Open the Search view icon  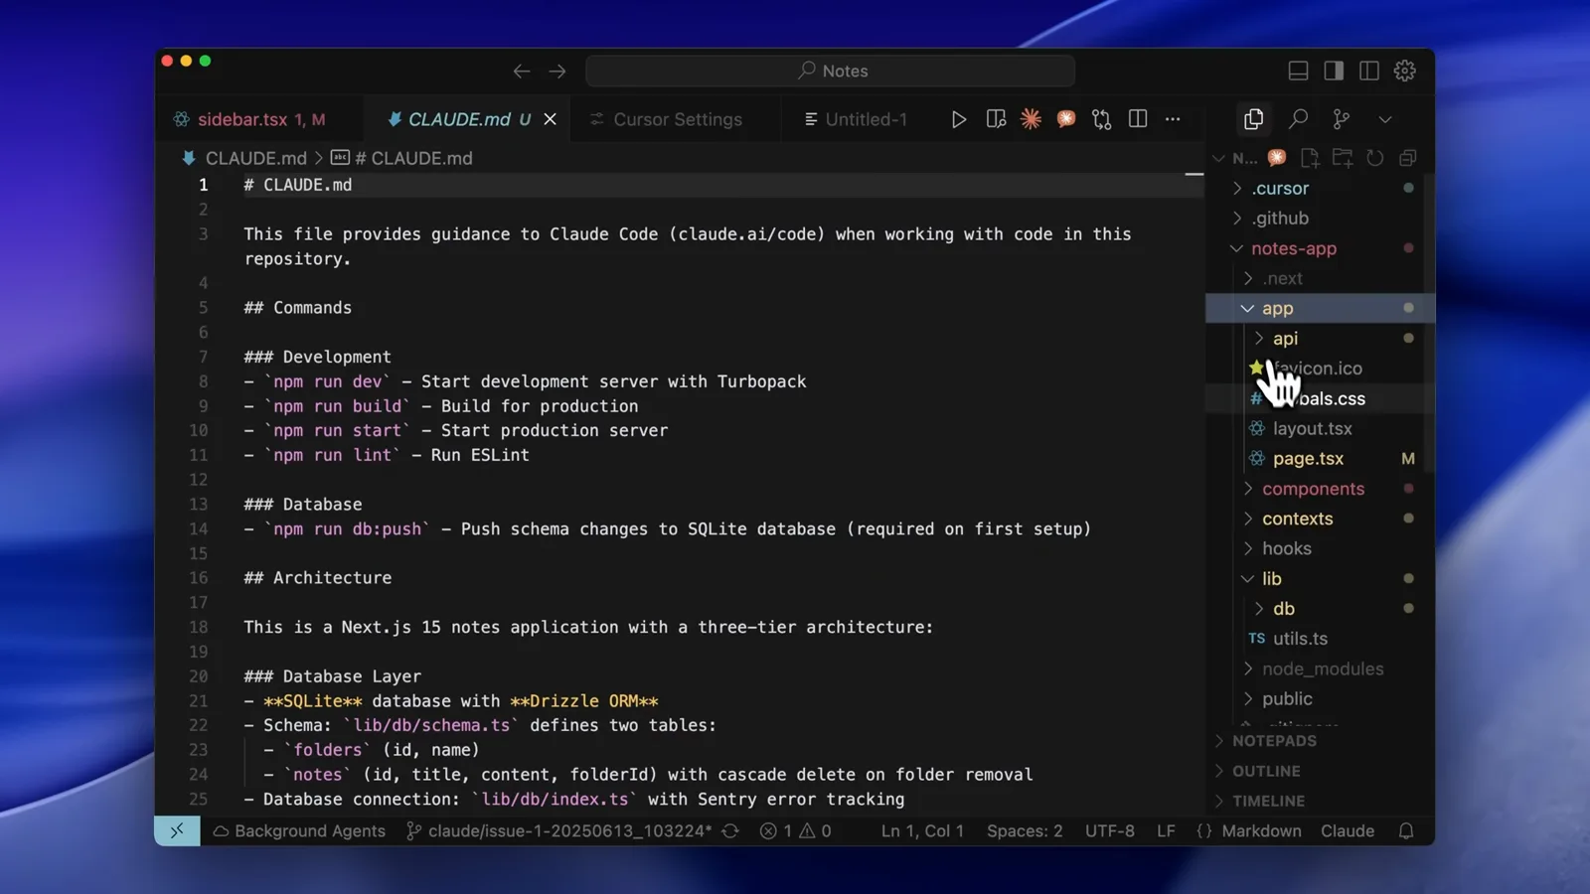pos(1298,119)
